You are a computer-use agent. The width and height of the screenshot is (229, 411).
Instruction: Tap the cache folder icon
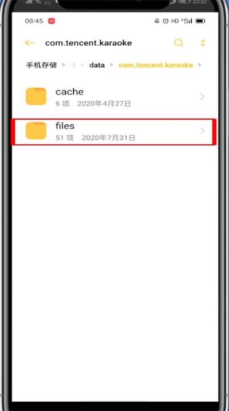click(36, 96)
